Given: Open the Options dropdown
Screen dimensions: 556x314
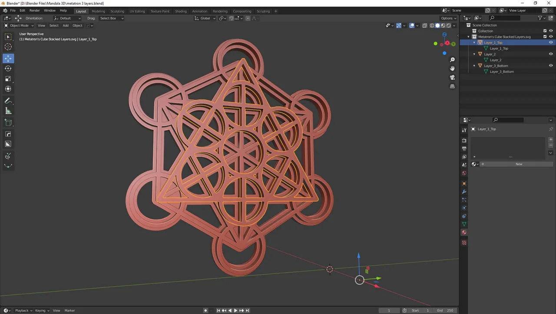Looking at the screenshot, I should click(x=448, y=18).
